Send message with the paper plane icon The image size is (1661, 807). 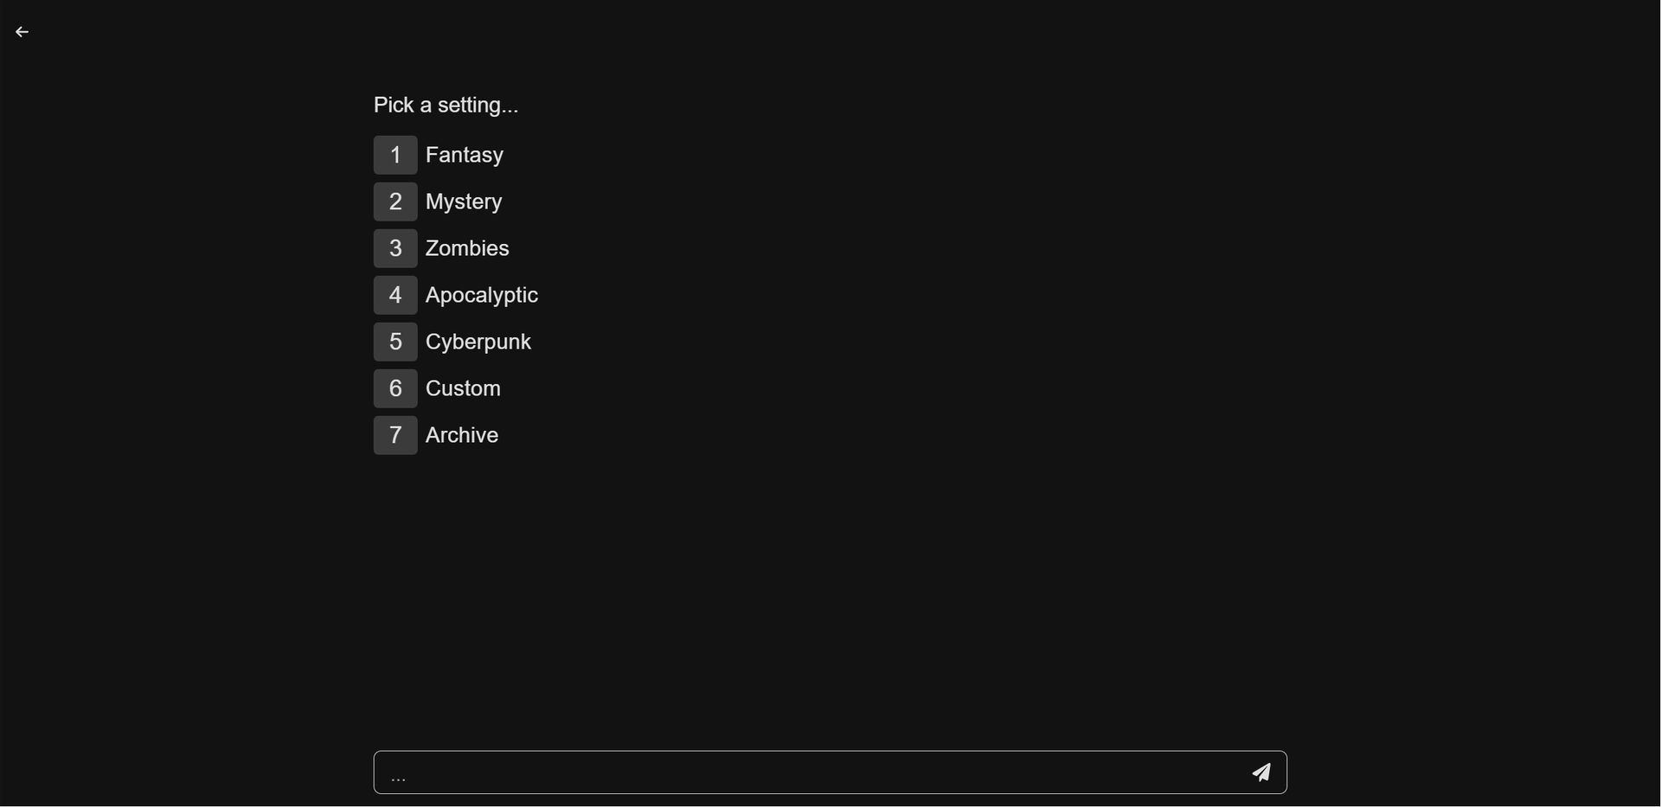(1262, 772)
